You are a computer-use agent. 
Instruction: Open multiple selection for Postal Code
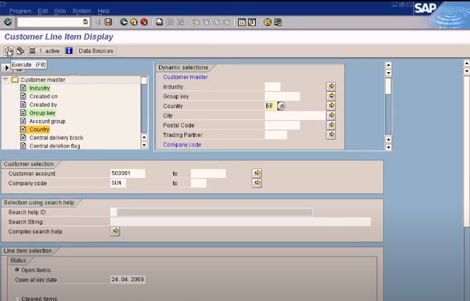[331, 125]
